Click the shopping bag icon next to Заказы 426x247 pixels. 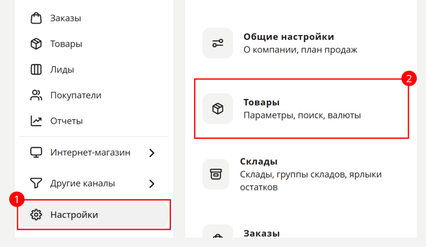click(36, 18)
